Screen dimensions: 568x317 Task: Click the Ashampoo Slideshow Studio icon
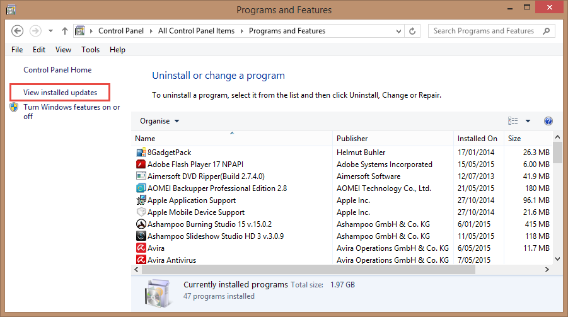point(141,236)
